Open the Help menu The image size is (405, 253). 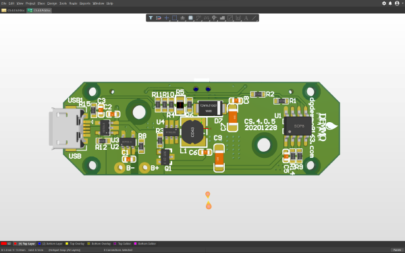pyautogui.click(x=110, y=3)
